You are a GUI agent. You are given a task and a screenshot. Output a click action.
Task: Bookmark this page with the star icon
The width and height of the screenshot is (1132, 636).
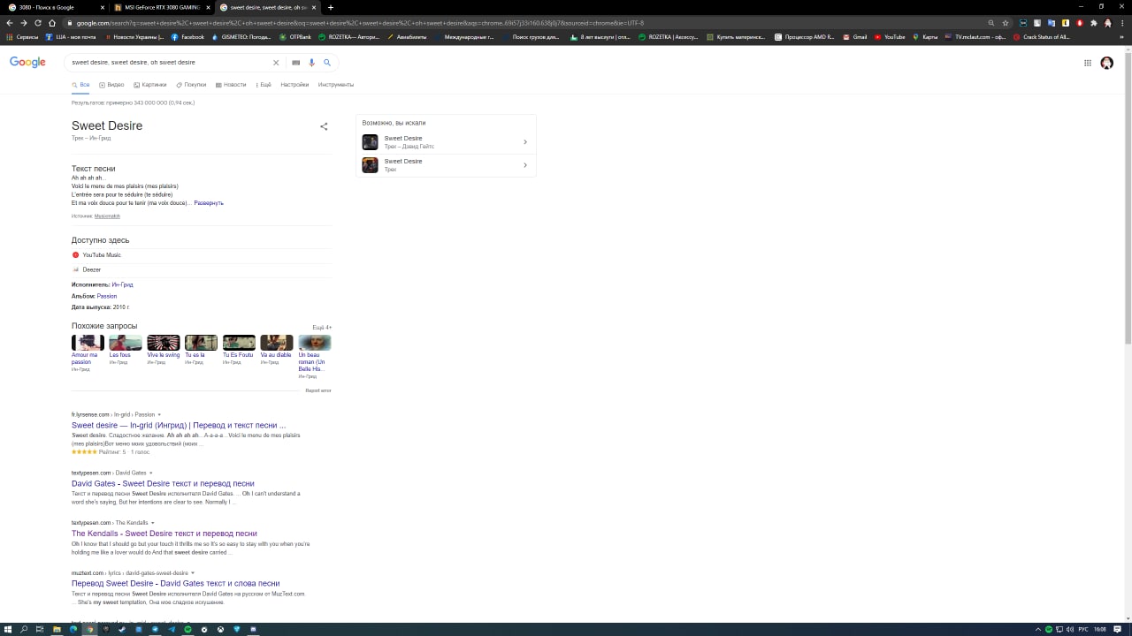coord(1006,23)
